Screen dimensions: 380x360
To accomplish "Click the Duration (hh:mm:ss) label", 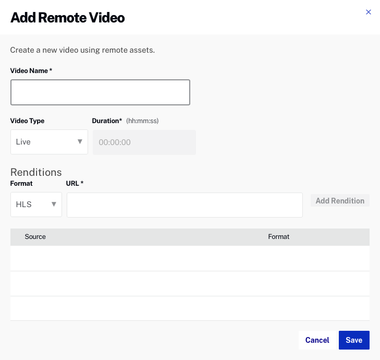I will [125, 121].
